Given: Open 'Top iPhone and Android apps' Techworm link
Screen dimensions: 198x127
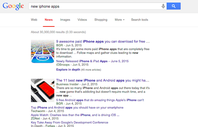Looking at the screenshot, I should click(x=77, y=108).
